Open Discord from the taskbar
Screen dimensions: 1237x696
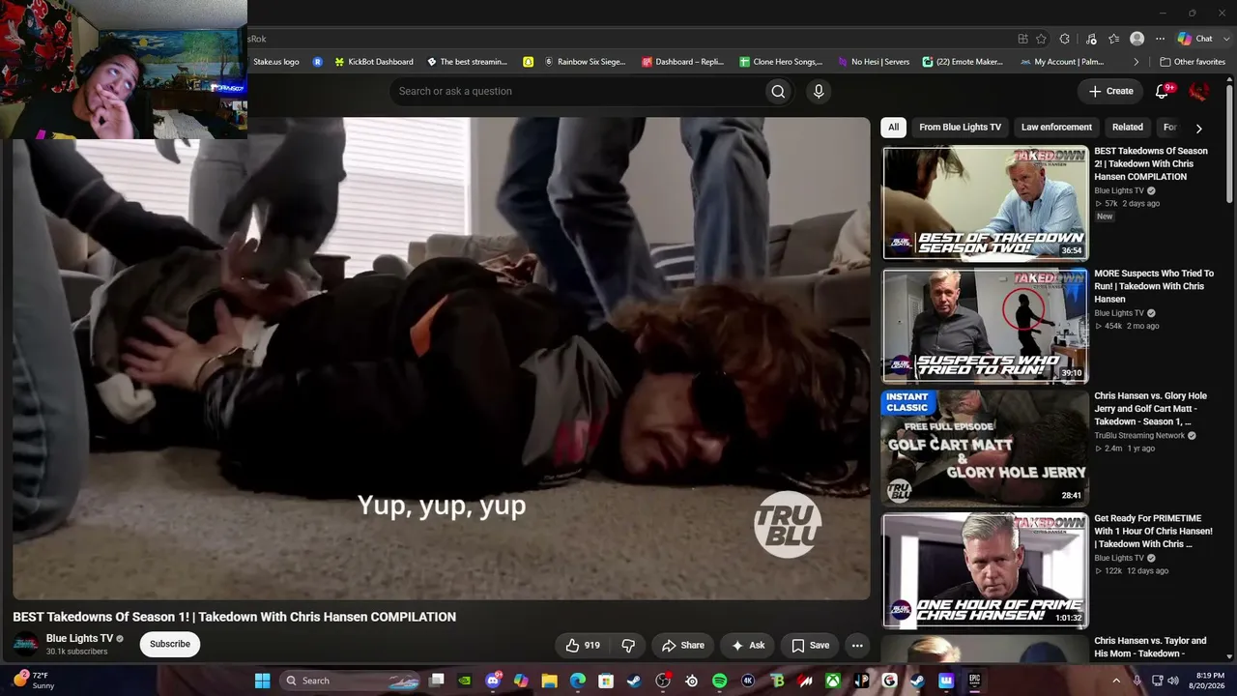pyautogui.click(x=493, y=681)
